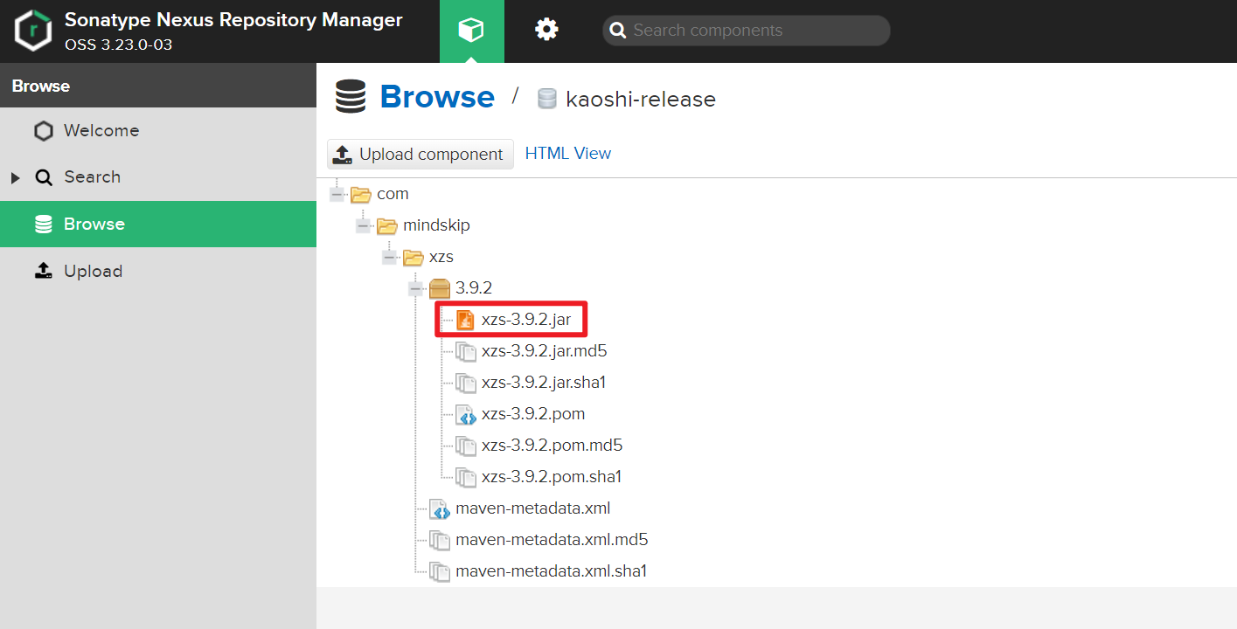
Task: Click the xzs folder icon
Action: [x=413, y=257]
